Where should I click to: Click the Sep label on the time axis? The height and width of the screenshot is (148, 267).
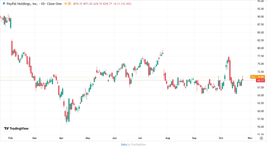tap(194, 138)
